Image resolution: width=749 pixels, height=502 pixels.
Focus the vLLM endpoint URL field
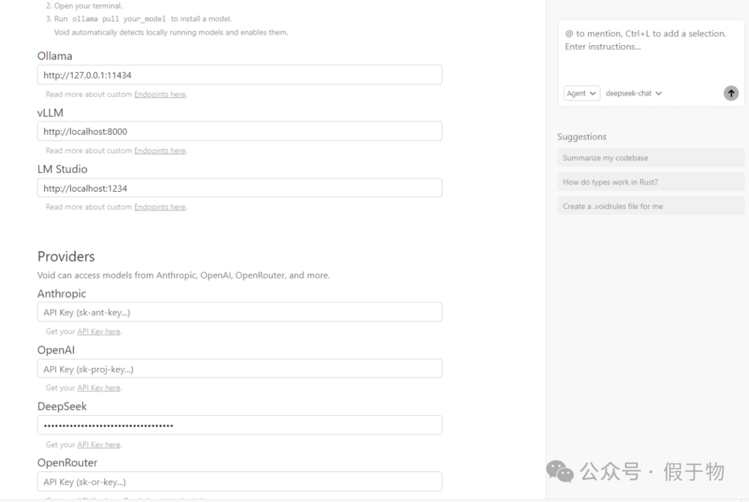(x=240, y=131)
